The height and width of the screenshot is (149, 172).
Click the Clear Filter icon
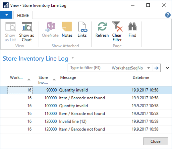[117, 27]
